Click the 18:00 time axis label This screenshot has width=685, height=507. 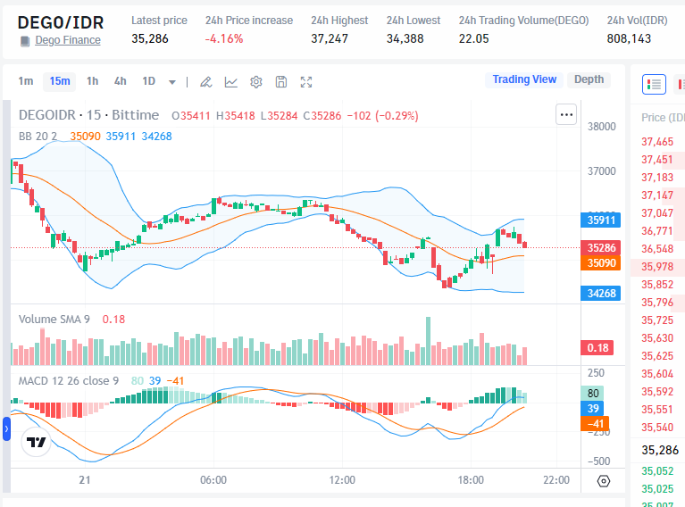[471, 480]
